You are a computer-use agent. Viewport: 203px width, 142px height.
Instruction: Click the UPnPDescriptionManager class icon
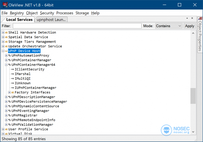pos(10,97)
